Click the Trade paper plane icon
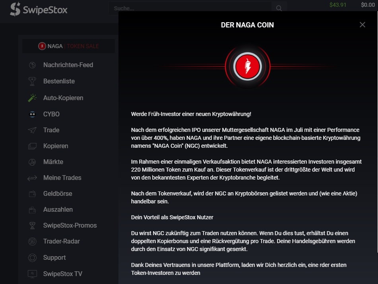Screen dimensions: 378x284 tap(32, 130)
